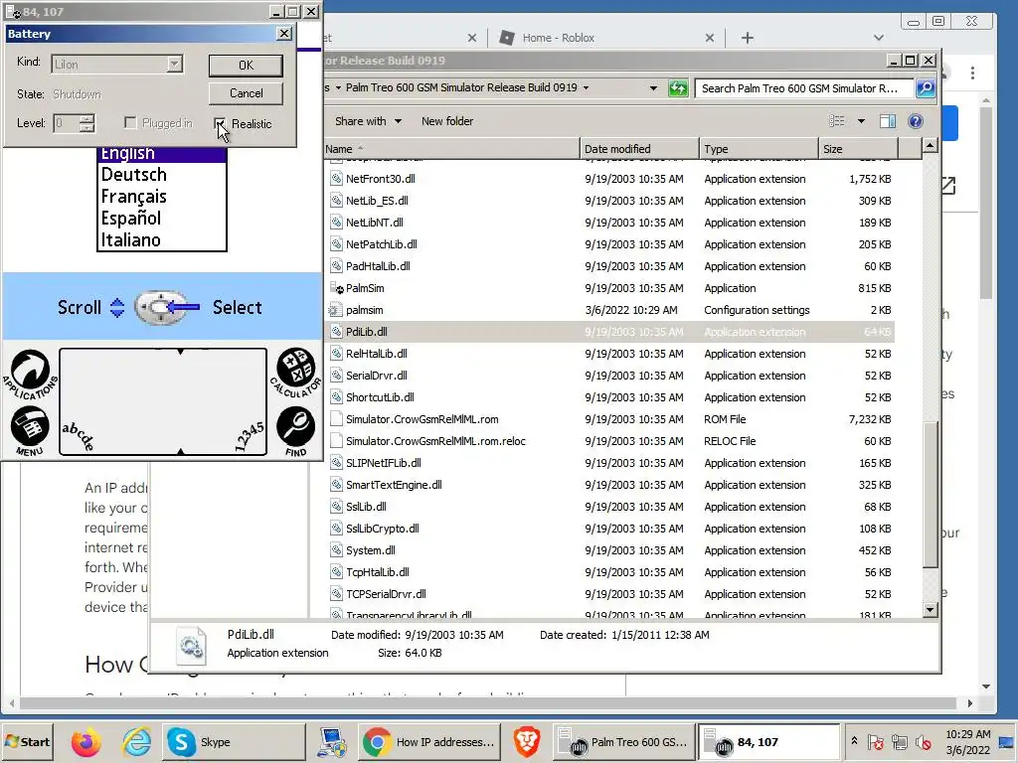Click the Change view icon
1018x763 pixels.
837,121
